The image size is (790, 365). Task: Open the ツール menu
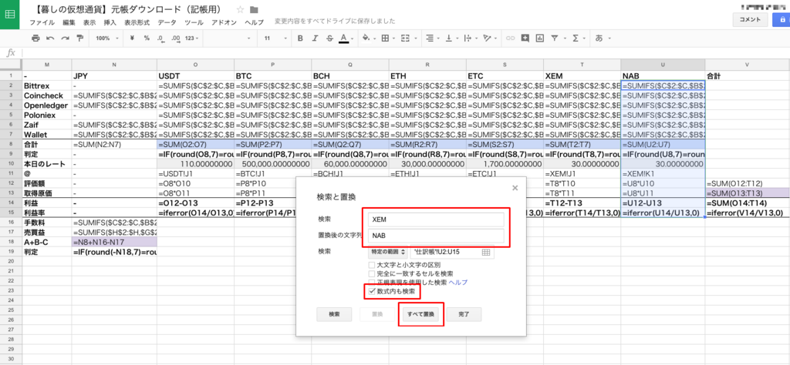pos(194,22)
